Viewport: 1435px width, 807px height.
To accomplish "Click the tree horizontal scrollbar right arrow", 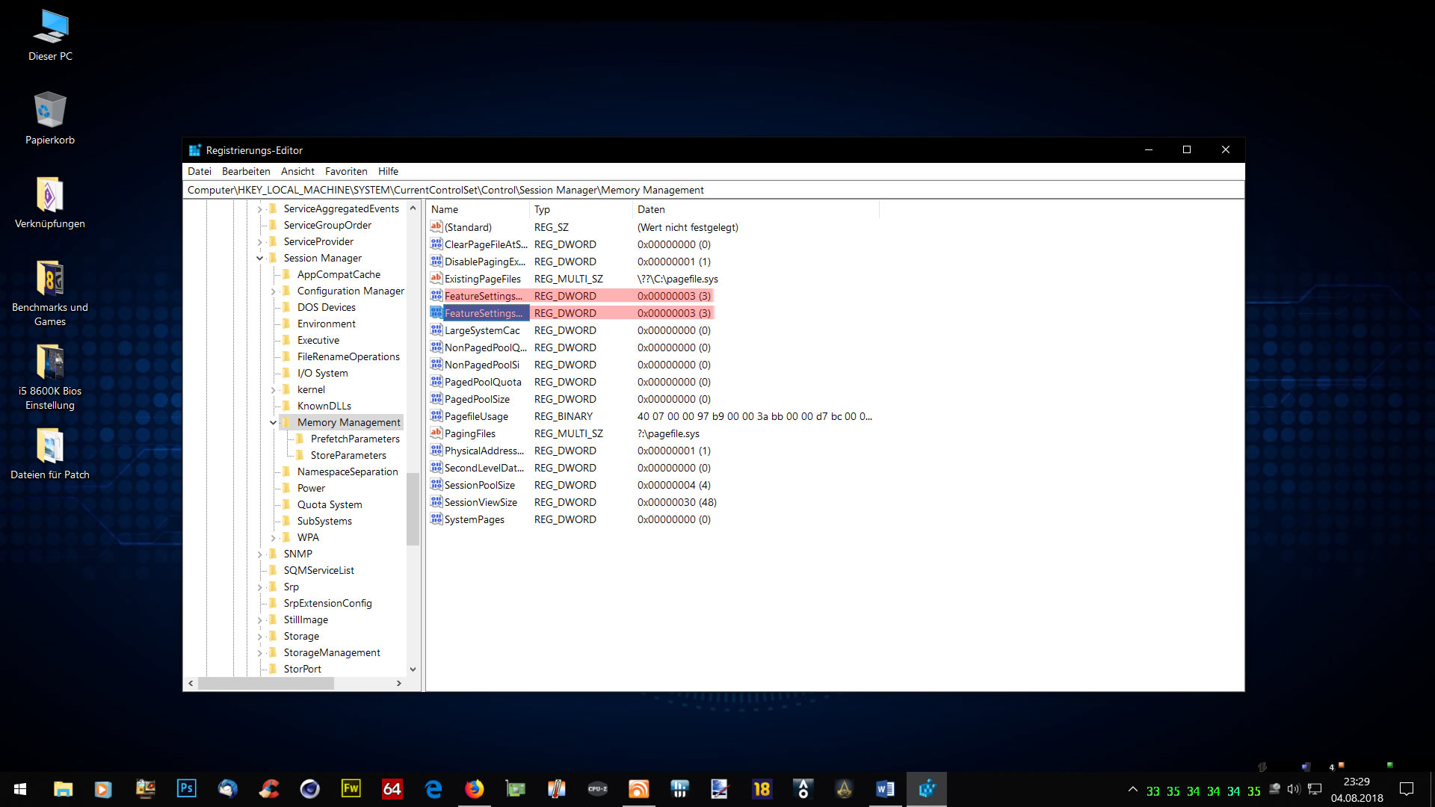I will tap(398, 683).
